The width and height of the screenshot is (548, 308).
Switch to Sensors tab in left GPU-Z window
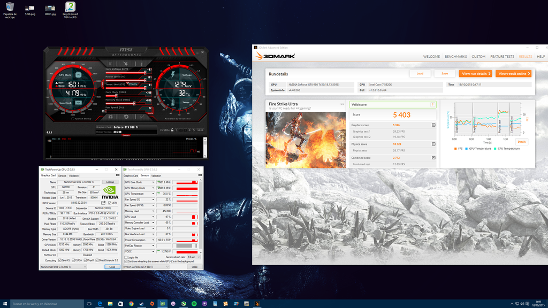pos(62,175)
